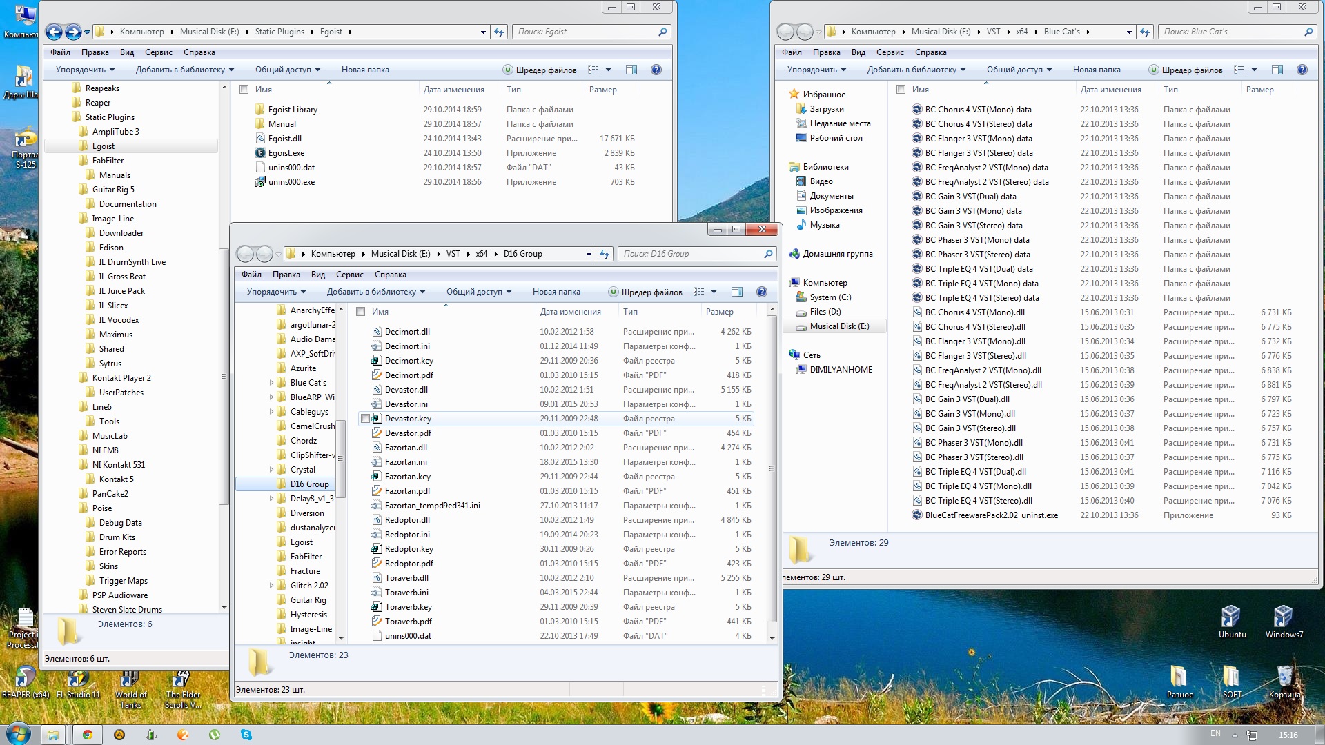The width and height of the screenshot is (1325, 745).
Task: Open the Упорядочить dropdown in Egoist window
Action: click(85, 70)
